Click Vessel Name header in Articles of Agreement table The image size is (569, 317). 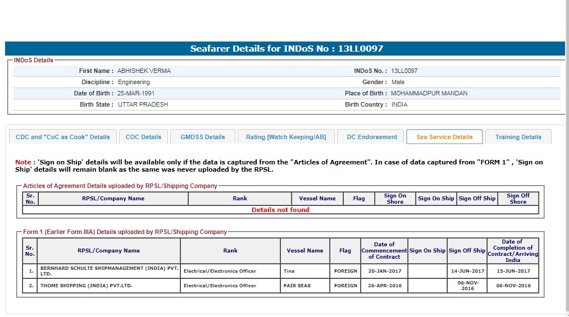(x=317, y=199)
